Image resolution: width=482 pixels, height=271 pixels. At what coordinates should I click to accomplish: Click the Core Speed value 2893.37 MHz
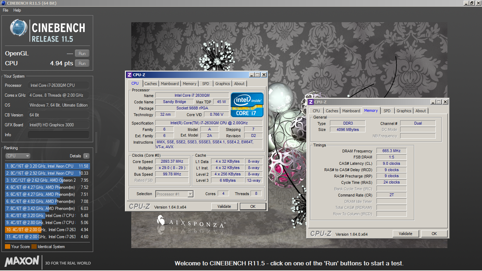point(173,162)
